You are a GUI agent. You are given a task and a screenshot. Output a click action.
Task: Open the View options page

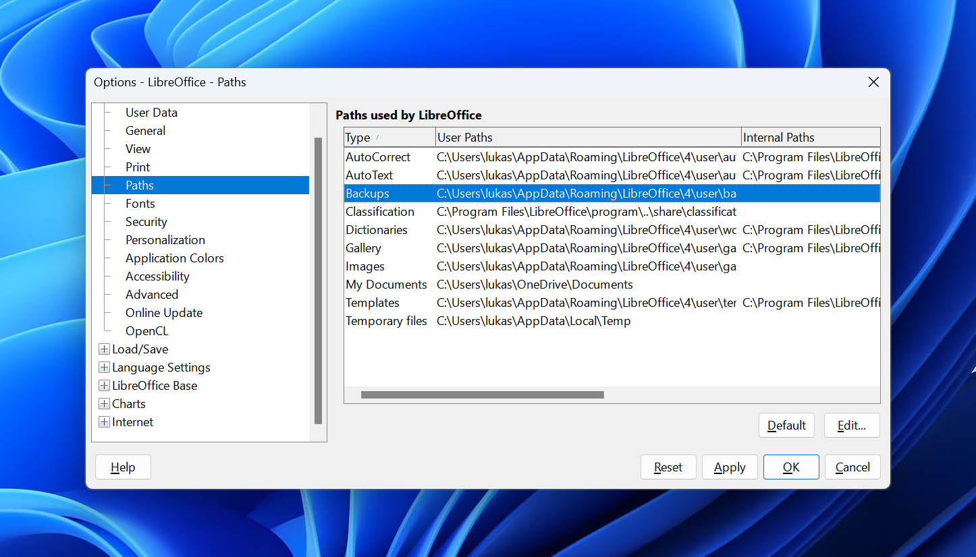coord(138,149)
